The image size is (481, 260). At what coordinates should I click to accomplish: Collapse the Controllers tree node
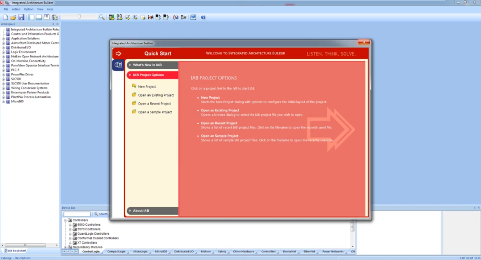click(x=65, y=220)
